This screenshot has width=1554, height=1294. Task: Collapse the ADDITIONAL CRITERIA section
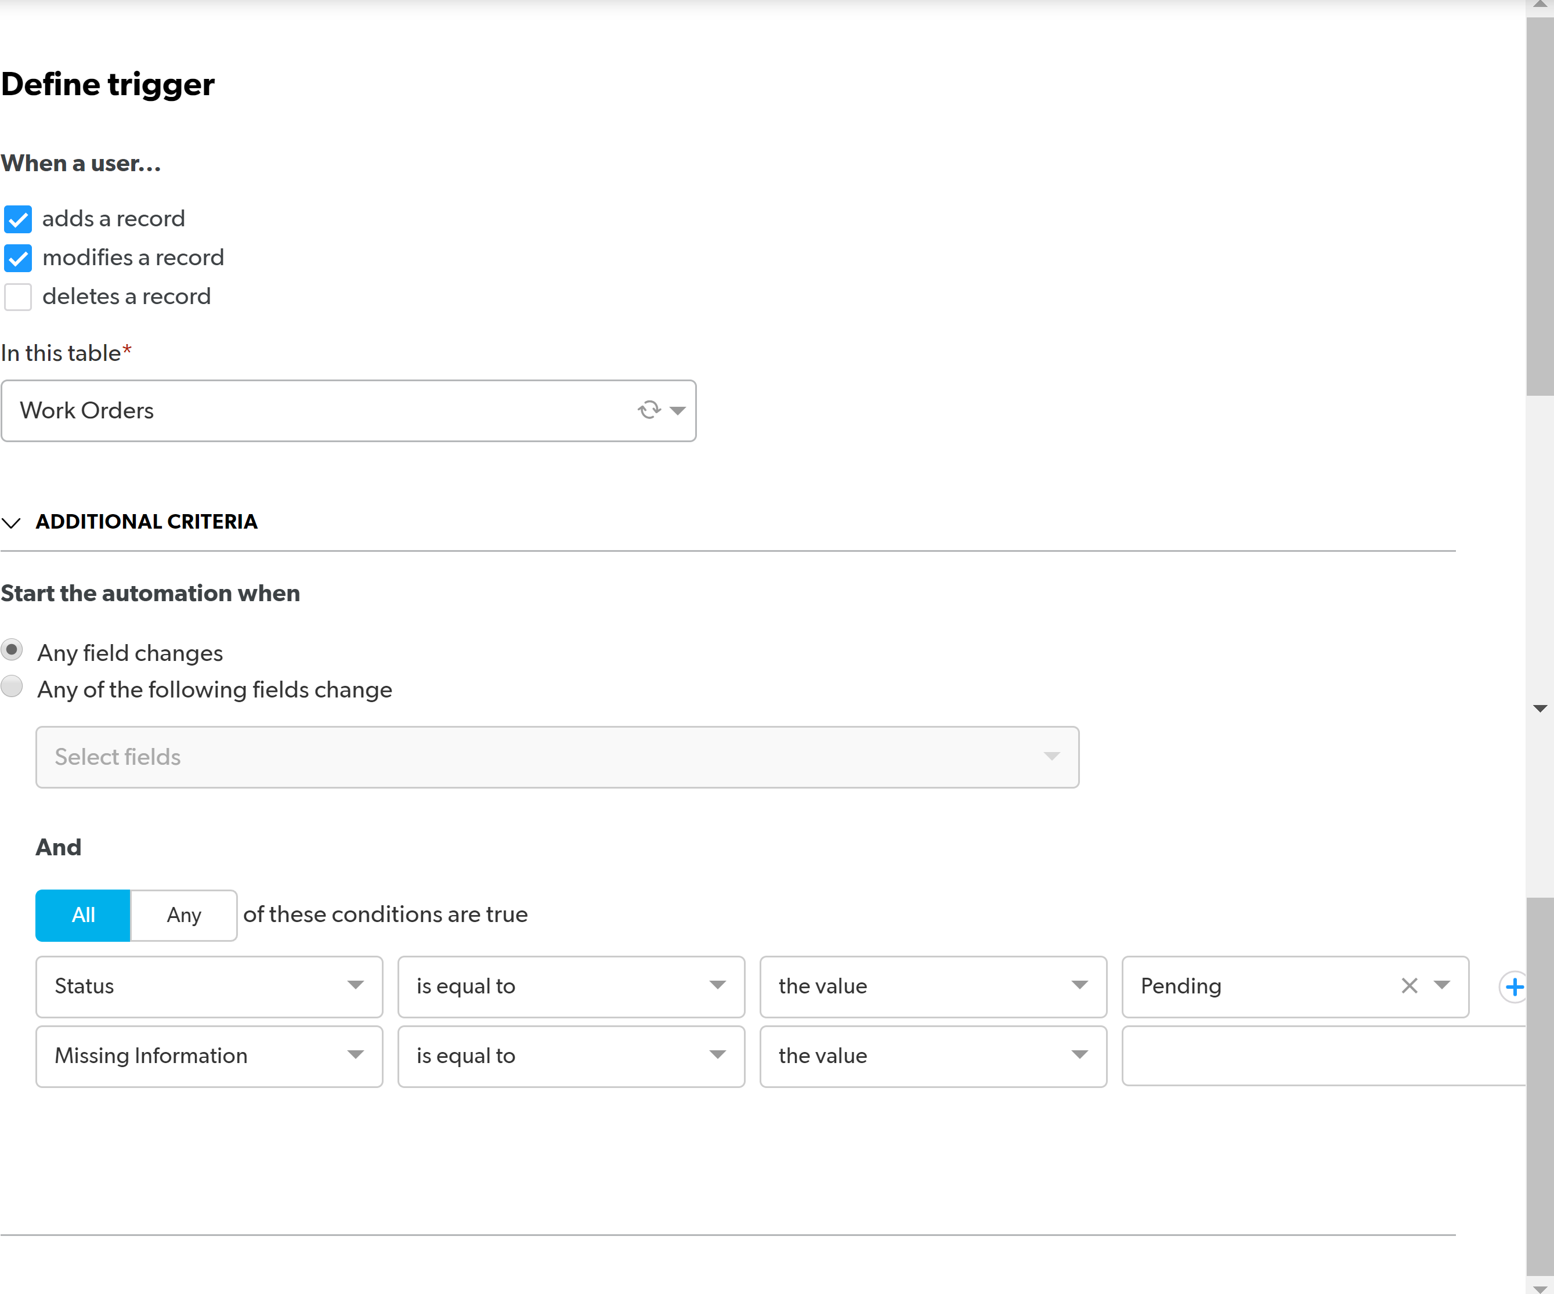(11, 523)
